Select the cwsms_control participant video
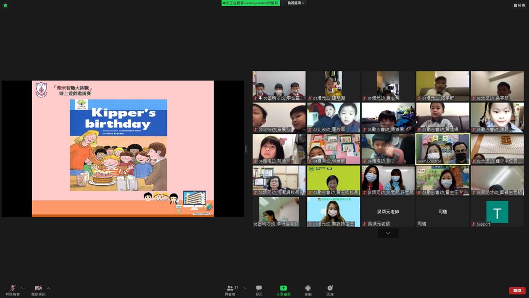The image size is (529, 298). click(443, 148)
